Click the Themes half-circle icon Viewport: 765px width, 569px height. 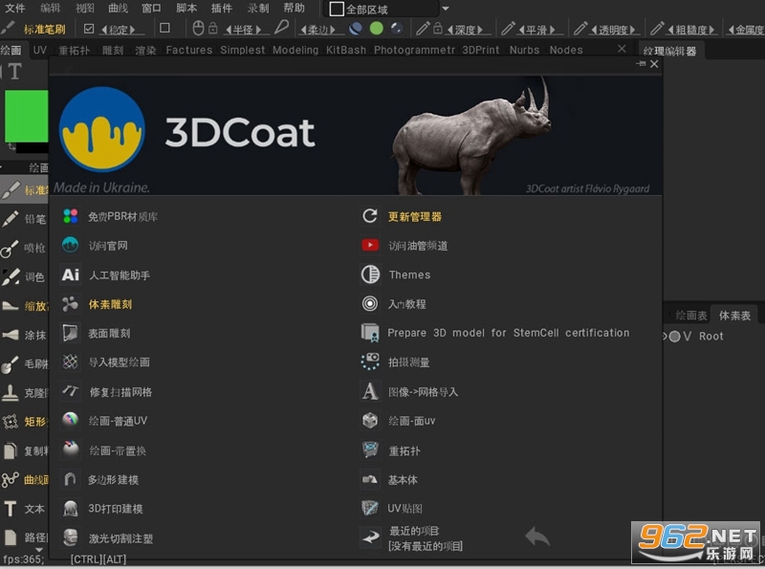(370, 274)
